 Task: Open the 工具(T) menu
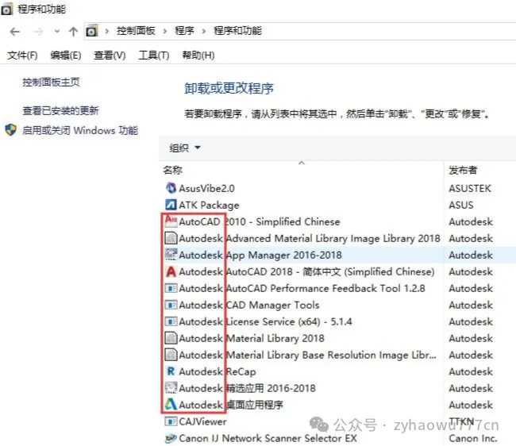click(x=154, y=56)
